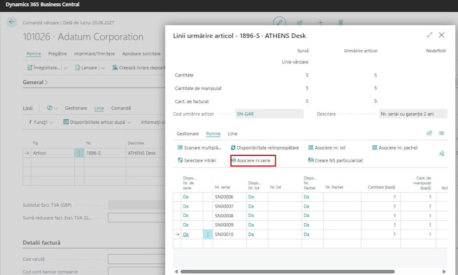Viewport: 458px width, 275px height.
Task: Click the Articol type cell
Action: 53,153
